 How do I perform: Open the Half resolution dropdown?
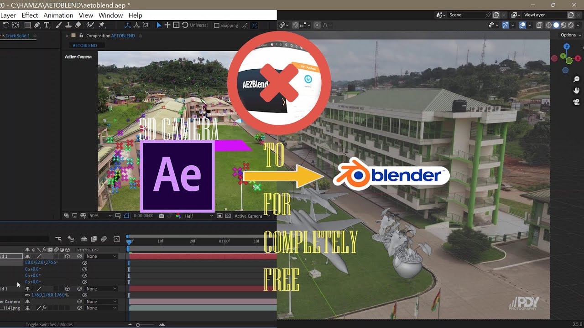[199, 216]
